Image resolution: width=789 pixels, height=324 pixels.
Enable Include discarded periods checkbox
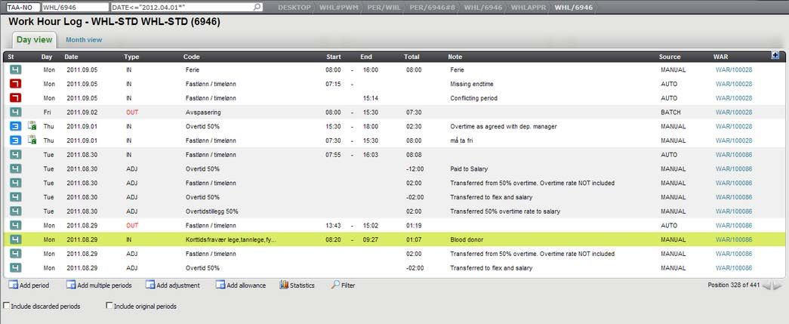click(x=7, y=306)
